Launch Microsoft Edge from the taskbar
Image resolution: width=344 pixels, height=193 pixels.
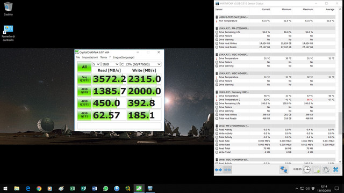28,188
